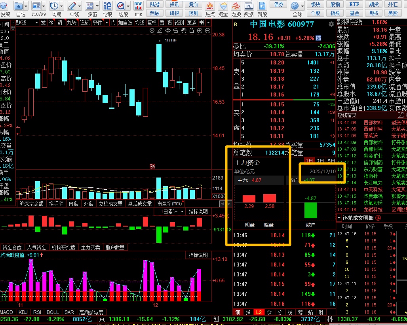Select the BOLL indicator tab
The height and width of the screenshot is (325, 407).
(53, 312)
